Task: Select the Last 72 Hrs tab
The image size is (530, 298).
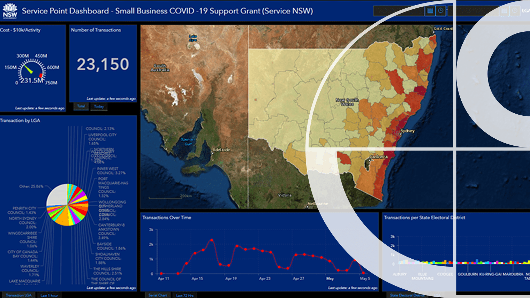Action: (184, 295)
